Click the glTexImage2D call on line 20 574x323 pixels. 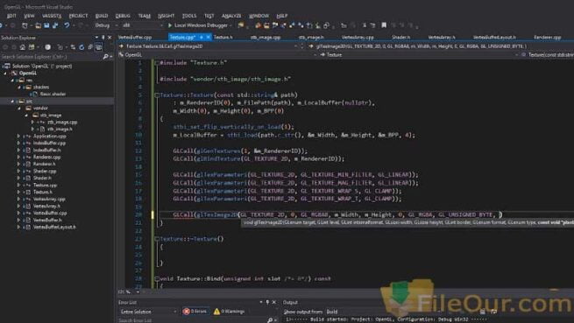pos(216,214)
